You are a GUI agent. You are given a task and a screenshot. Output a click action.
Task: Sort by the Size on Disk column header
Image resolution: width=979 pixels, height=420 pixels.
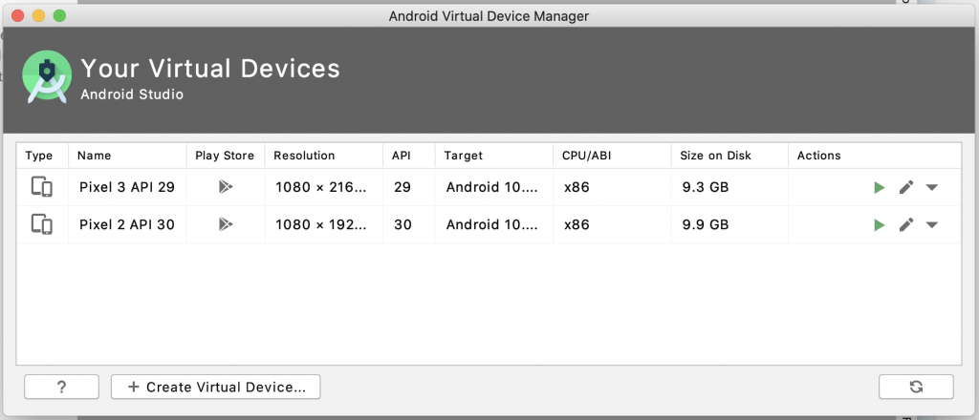[729, 156]
